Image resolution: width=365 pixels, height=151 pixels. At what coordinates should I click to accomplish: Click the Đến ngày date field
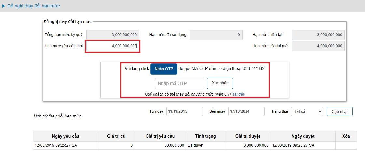click(x=246, y=111)
